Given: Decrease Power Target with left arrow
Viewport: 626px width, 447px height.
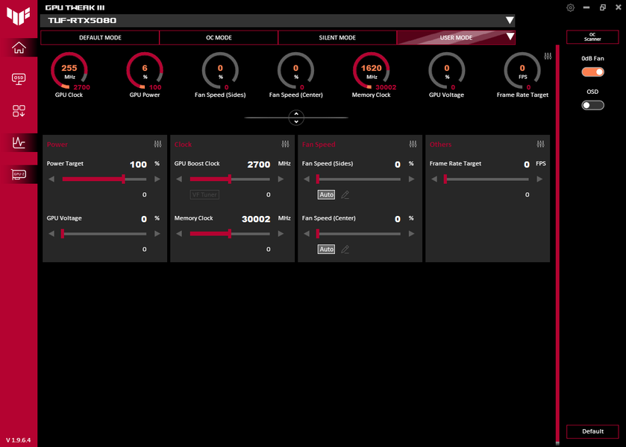Looking at the screenshot, I should (51, 179).
